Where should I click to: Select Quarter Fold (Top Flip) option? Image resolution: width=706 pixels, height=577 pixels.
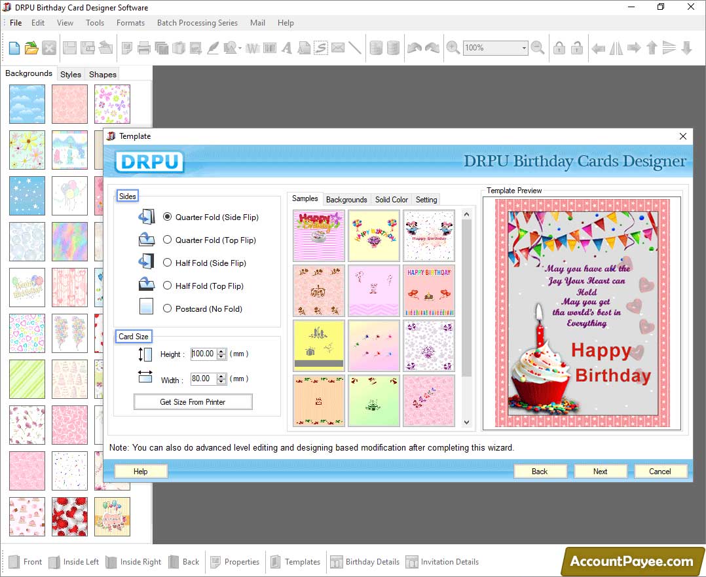tap(167, 240)
